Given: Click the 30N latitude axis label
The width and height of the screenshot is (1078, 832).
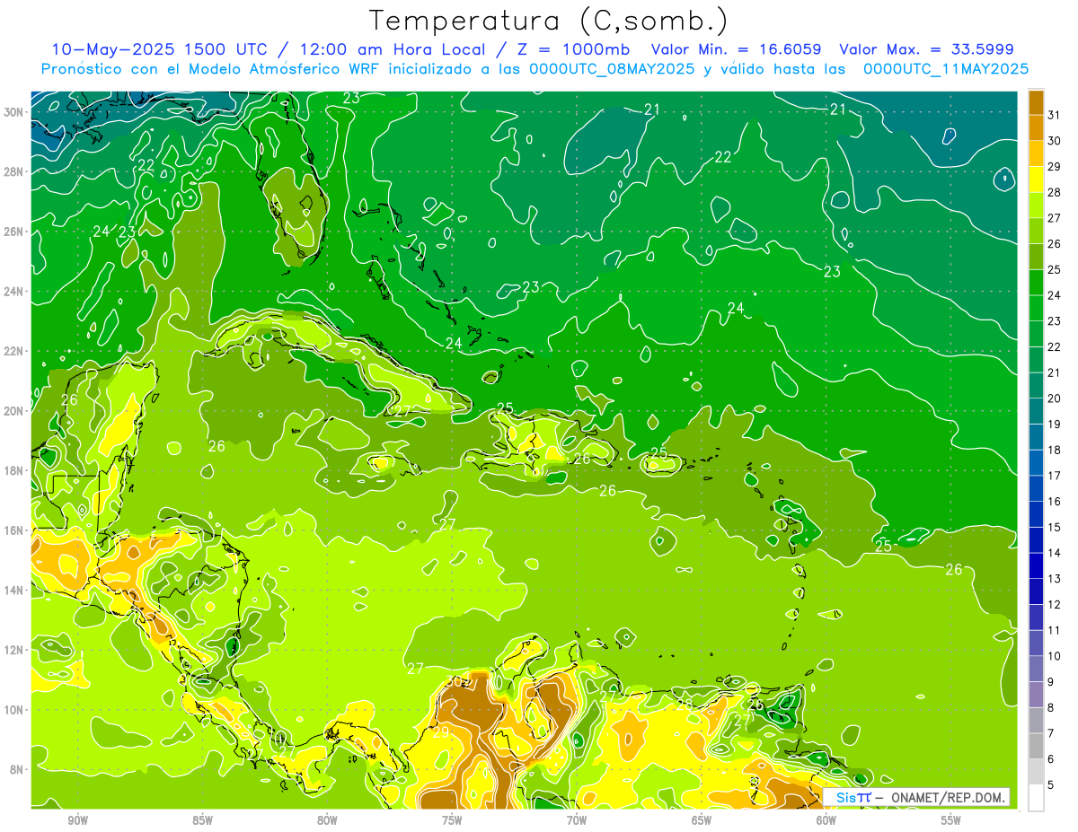Looking at the screenshot, I should 13,112.
